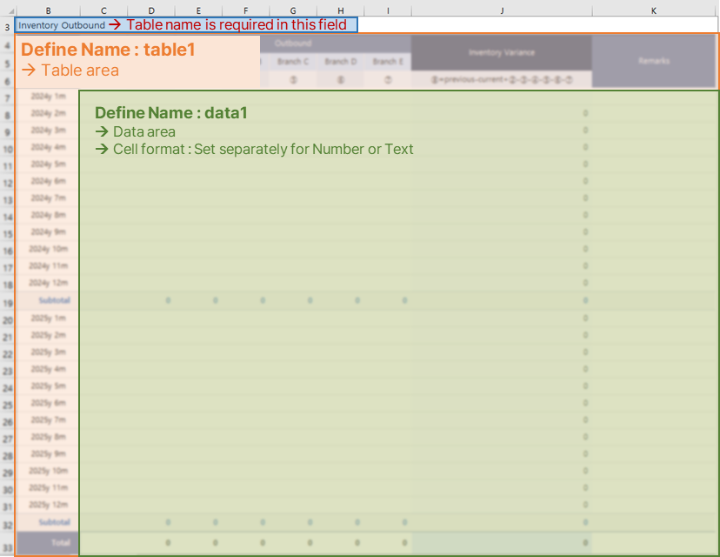Click the first Subtotal label in row 19
This screenshot has height=557, width=720.
click(53, 300)
